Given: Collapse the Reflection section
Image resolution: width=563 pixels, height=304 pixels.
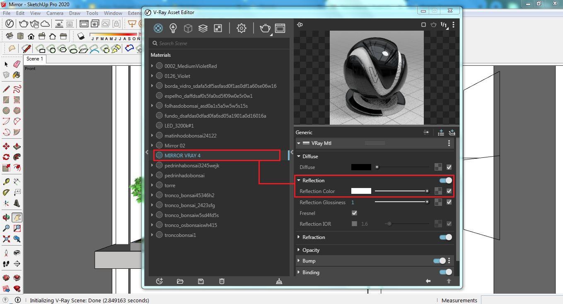Looking at the screenshot, I should coord(299,180).
